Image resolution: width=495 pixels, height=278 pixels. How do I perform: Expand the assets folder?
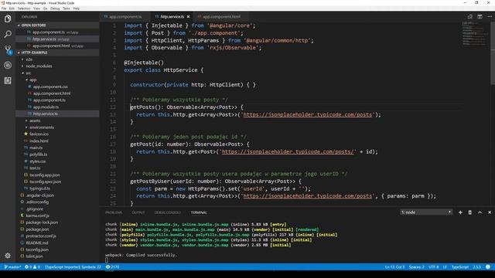click(35, 120)
